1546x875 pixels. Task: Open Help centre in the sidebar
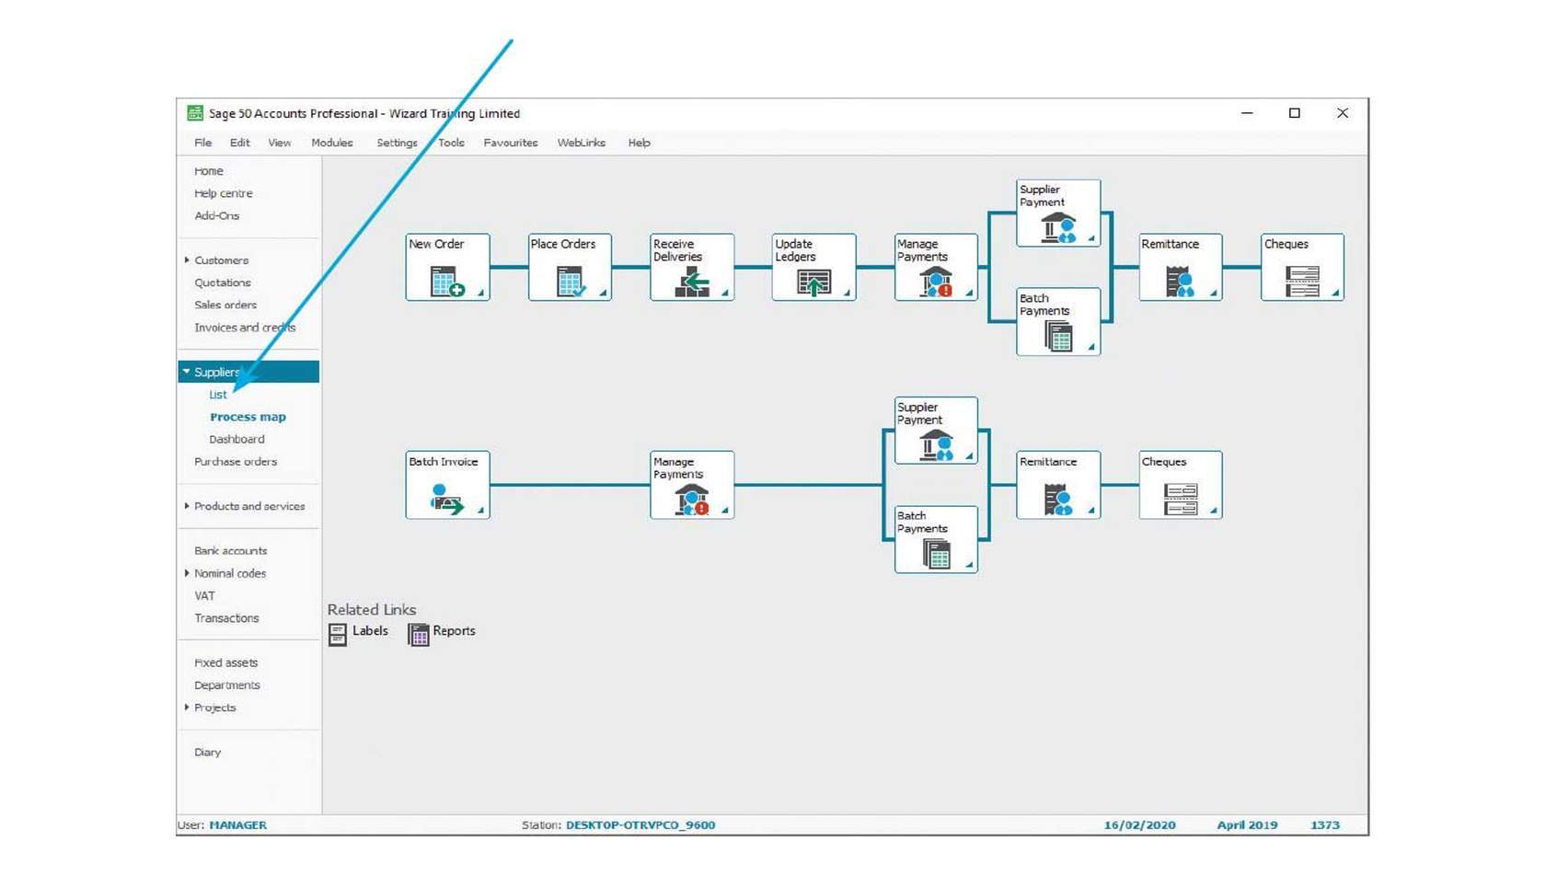[224, 193]
